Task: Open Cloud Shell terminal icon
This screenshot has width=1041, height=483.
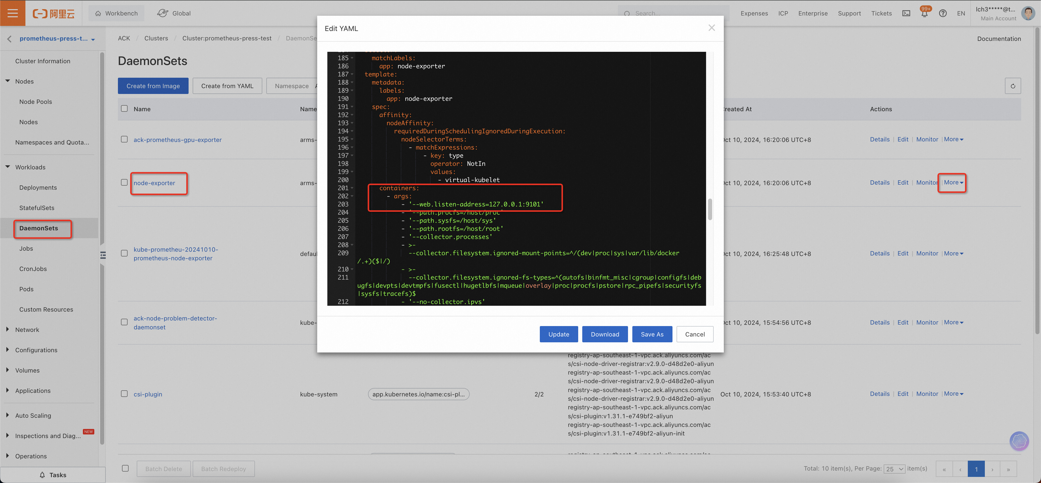Action: 907,13
